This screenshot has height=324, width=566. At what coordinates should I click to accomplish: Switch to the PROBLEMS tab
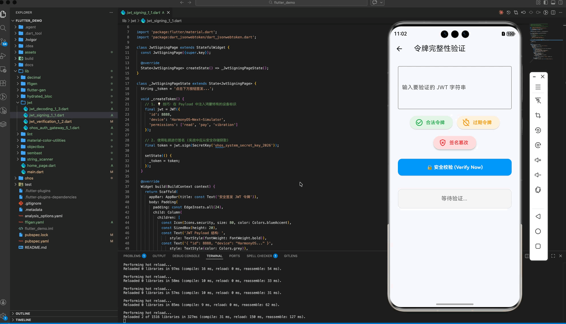pyautogui.click(x=132, y=256)
